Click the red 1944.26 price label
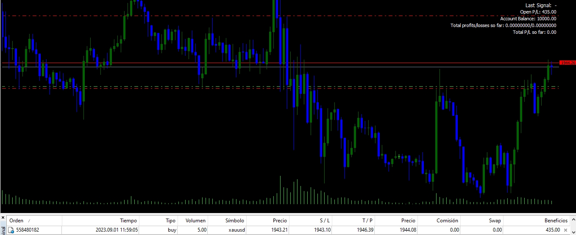This screenshot has width=576, height=235. [568, 63]
